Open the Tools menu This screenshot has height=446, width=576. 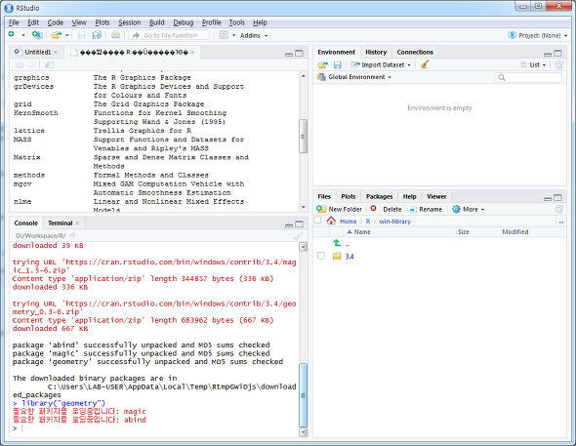click(237, 22)
